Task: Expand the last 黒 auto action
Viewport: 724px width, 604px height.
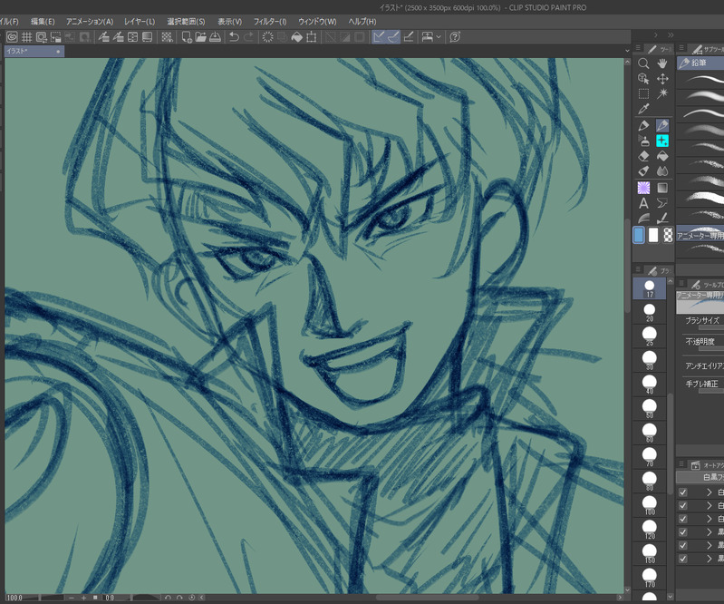Action: (710, 559)
